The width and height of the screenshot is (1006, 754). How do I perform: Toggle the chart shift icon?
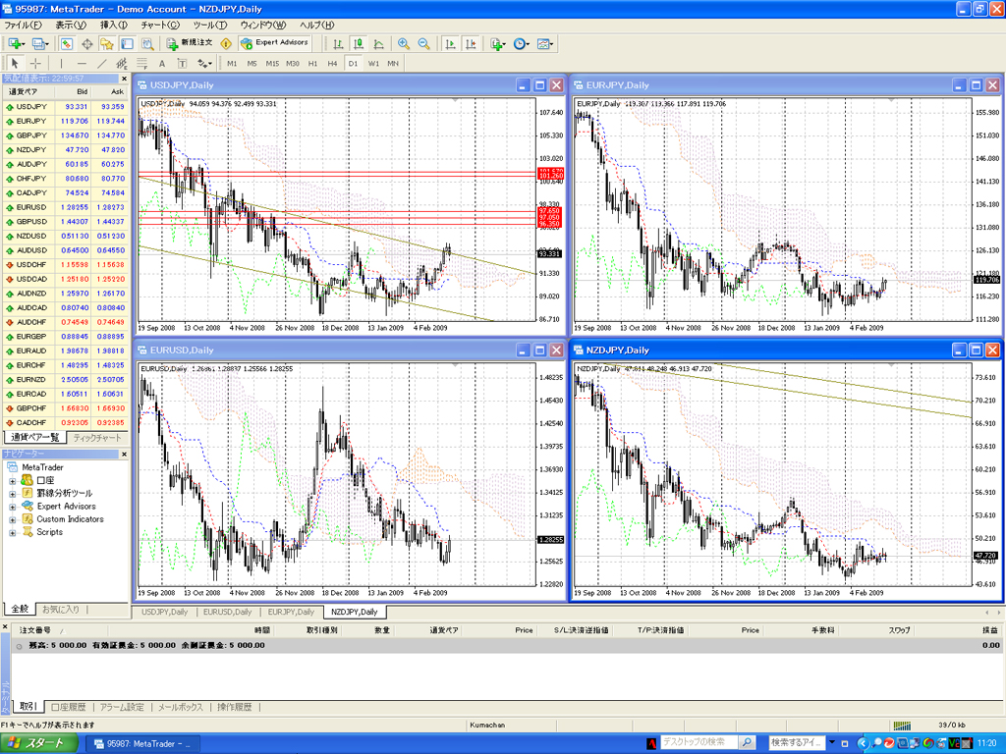(470, 44)
